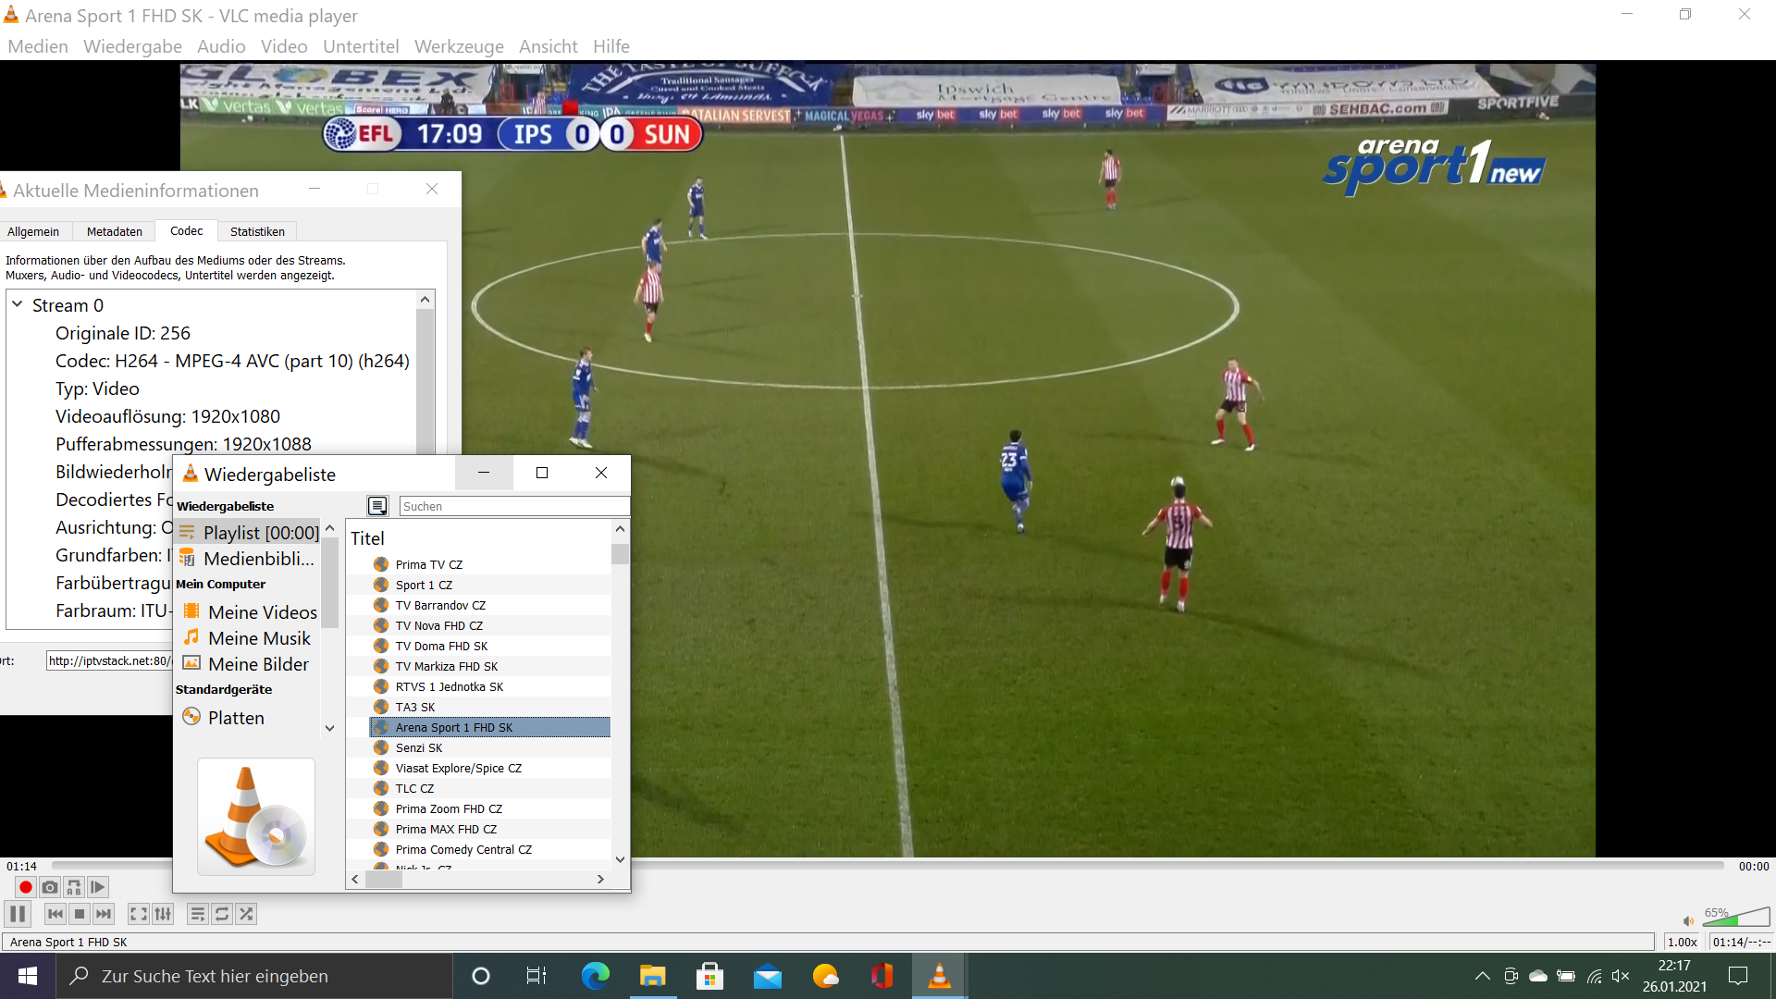The width and height of the screenshot is (1776, 999).
Task: Open the Untertitel menu
Action: 361,46
